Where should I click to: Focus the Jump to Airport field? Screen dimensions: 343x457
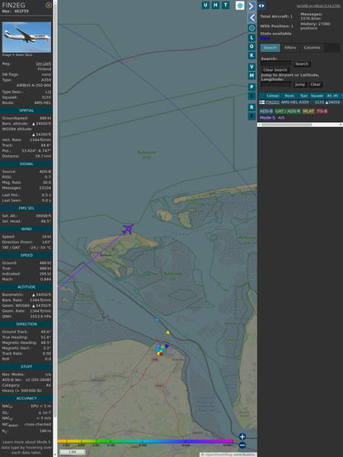tap(276, 84)
